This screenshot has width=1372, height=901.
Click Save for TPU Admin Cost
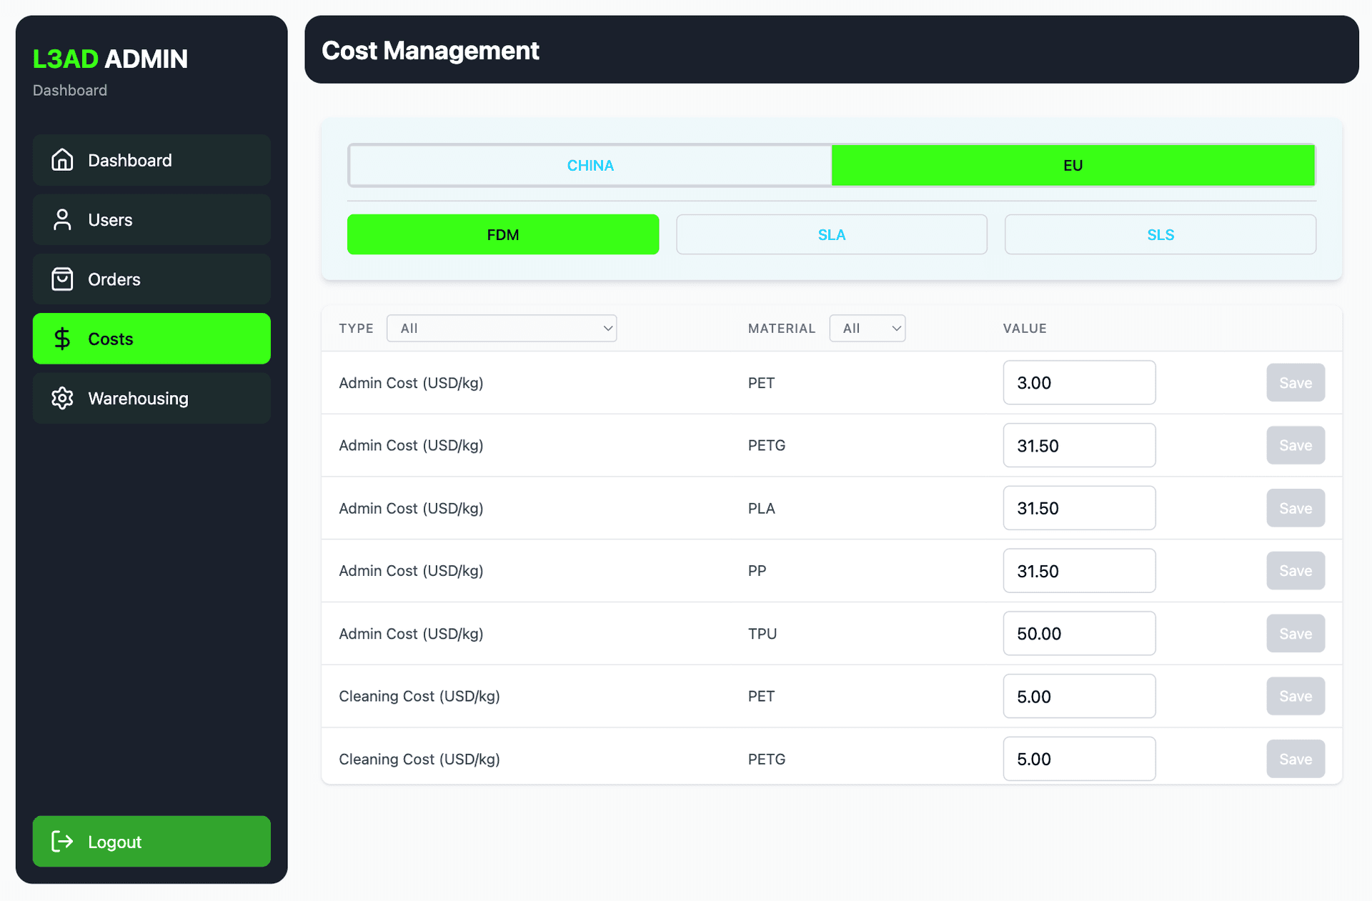(x=1296, y=633)
